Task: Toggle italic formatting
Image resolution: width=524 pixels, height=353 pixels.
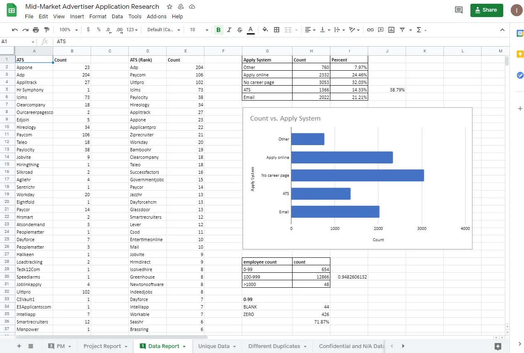Action: tap(229, 30)
